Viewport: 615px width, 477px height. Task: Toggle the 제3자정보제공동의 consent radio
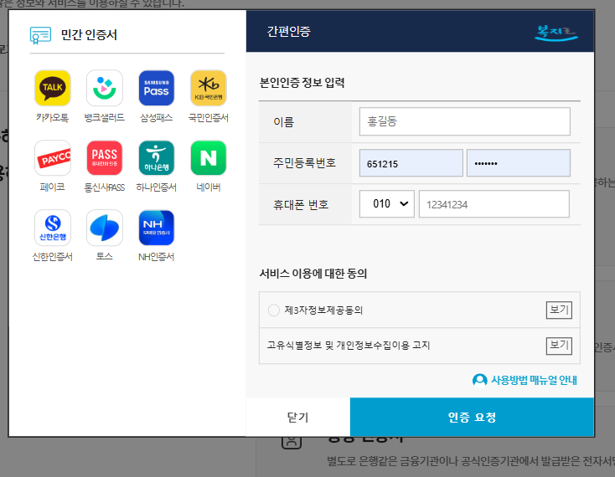[274, 310]
